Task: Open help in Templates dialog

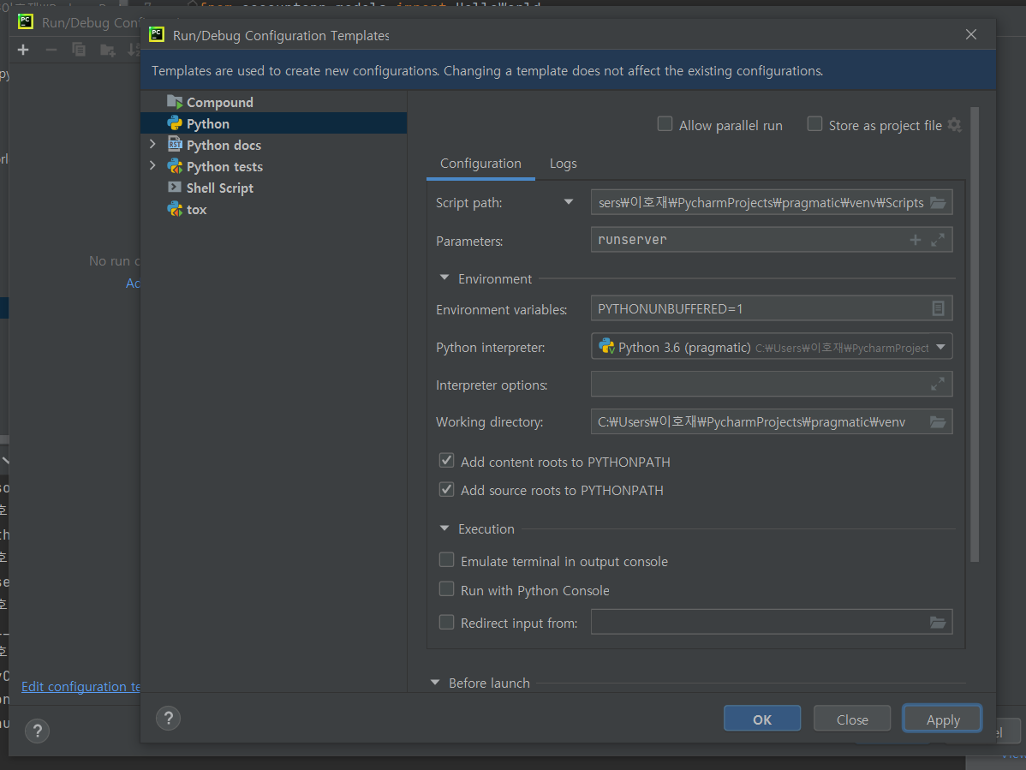Action: [168, 719]
